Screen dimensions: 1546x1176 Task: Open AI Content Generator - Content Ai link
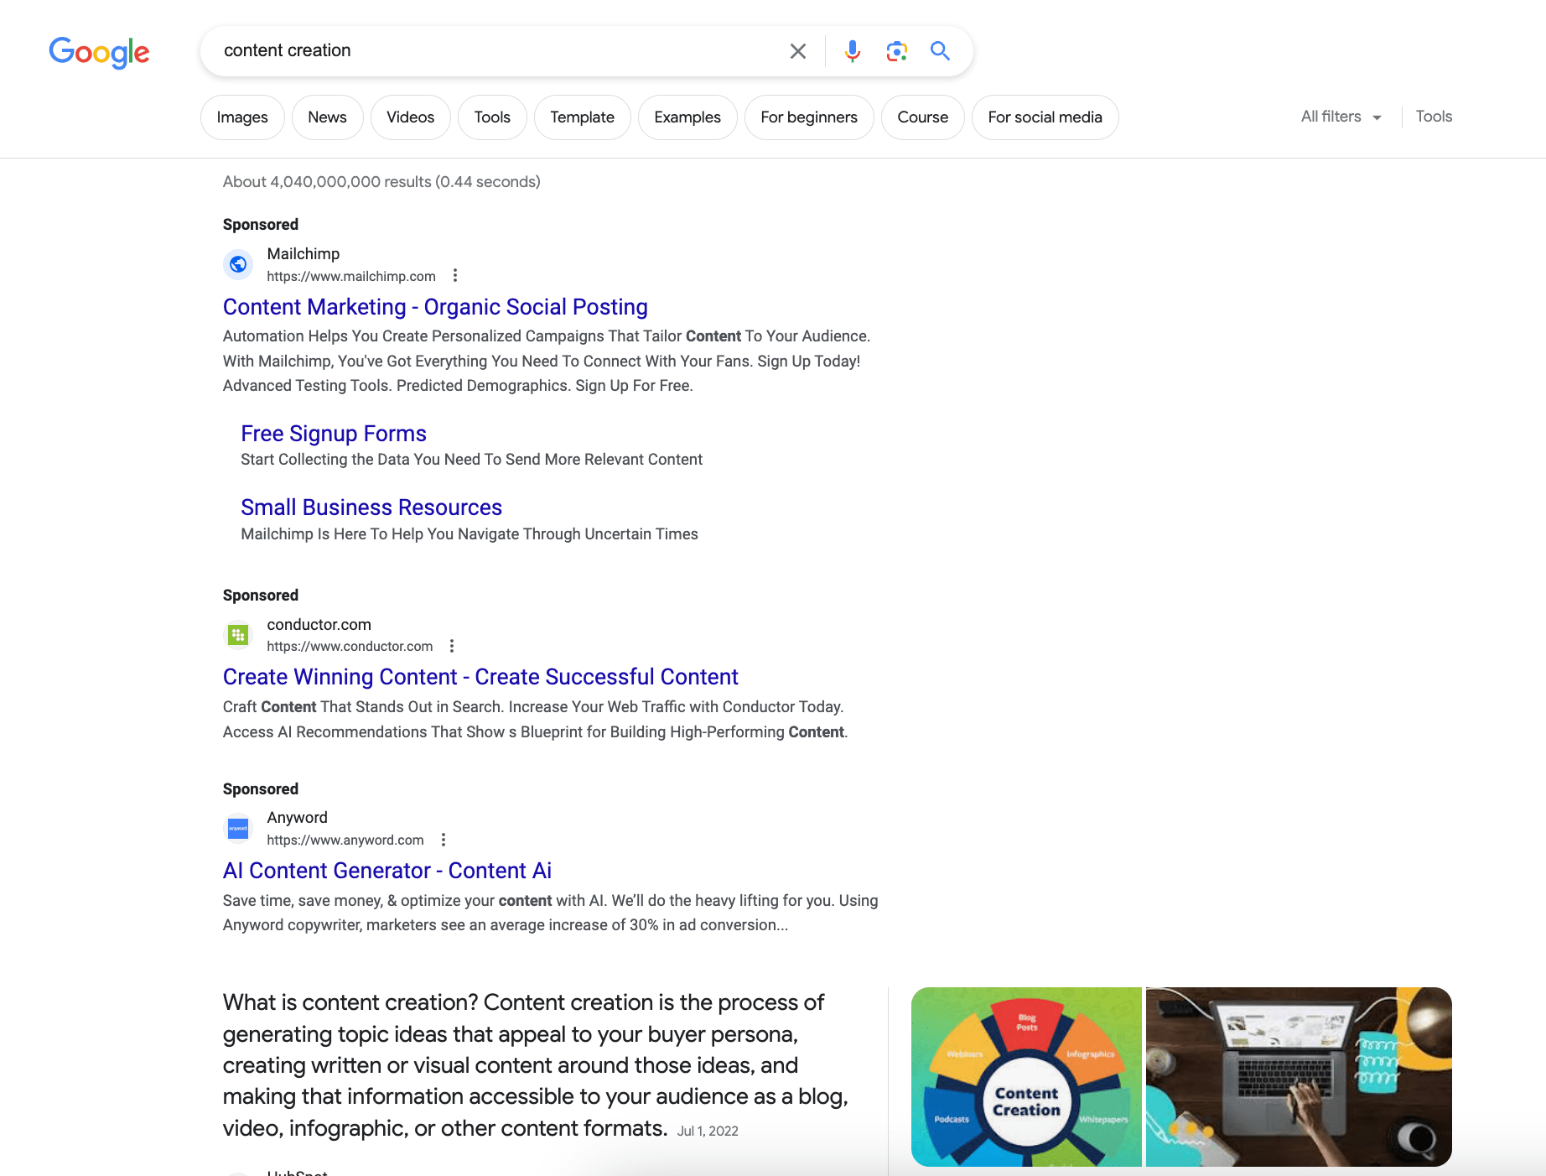coord(387,871)
